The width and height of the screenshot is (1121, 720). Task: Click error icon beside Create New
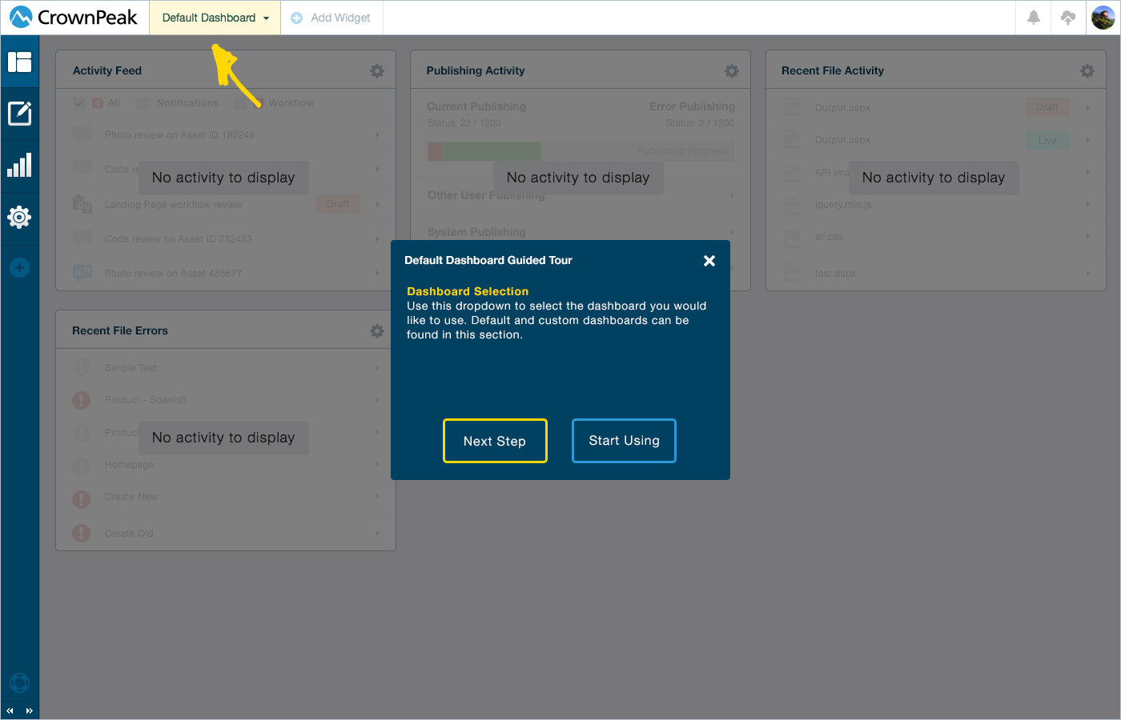82,499
